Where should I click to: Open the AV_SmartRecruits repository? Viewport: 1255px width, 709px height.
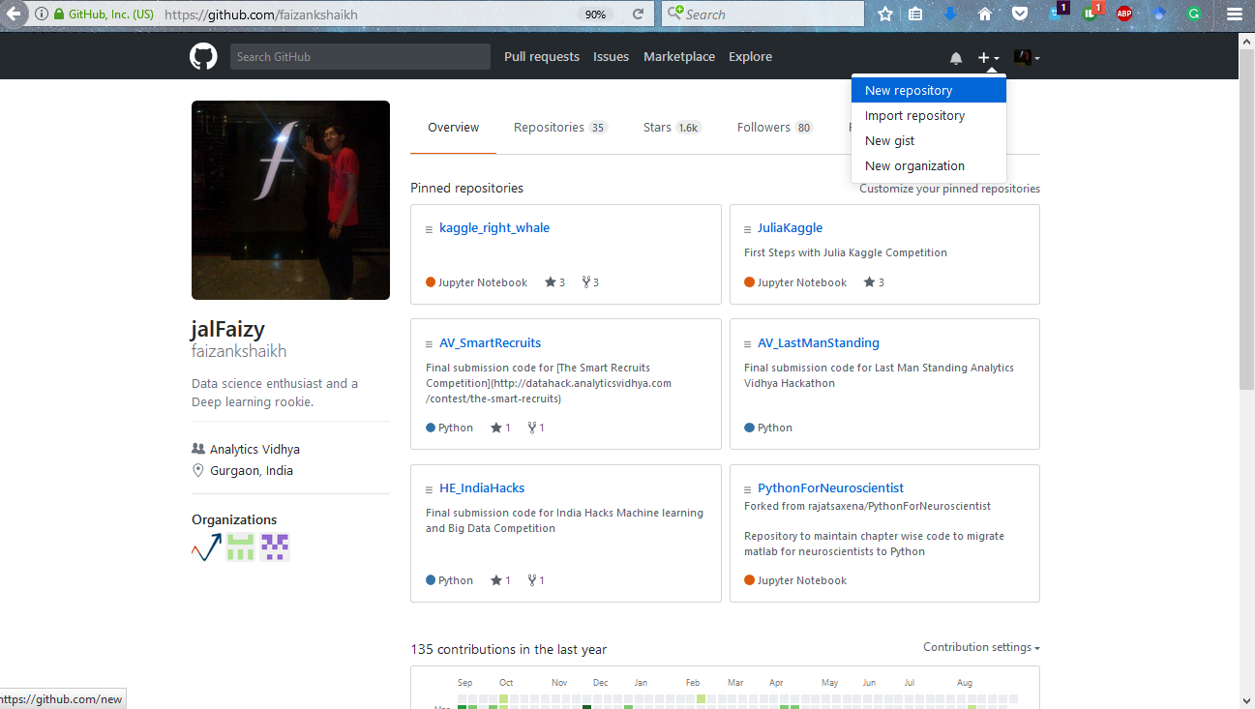[490, 343]
